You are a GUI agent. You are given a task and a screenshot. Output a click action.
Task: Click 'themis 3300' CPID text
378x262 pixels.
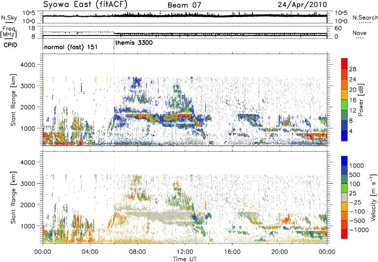pyautogui.click(x=134, y=43)
